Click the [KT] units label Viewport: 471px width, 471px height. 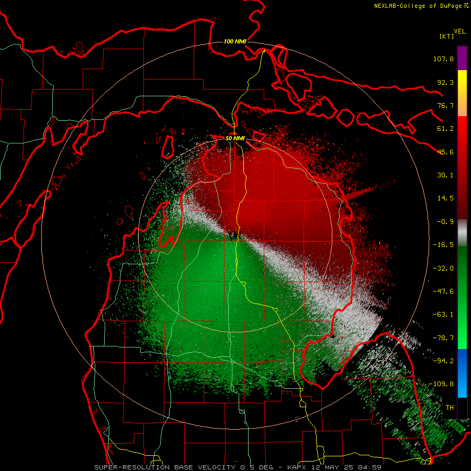[x=446, y=36]
